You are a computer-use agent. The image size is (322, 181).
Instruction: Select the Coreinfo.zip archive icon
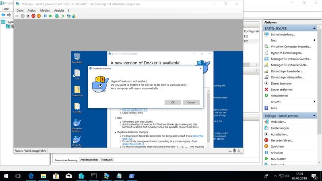[77, 91]
